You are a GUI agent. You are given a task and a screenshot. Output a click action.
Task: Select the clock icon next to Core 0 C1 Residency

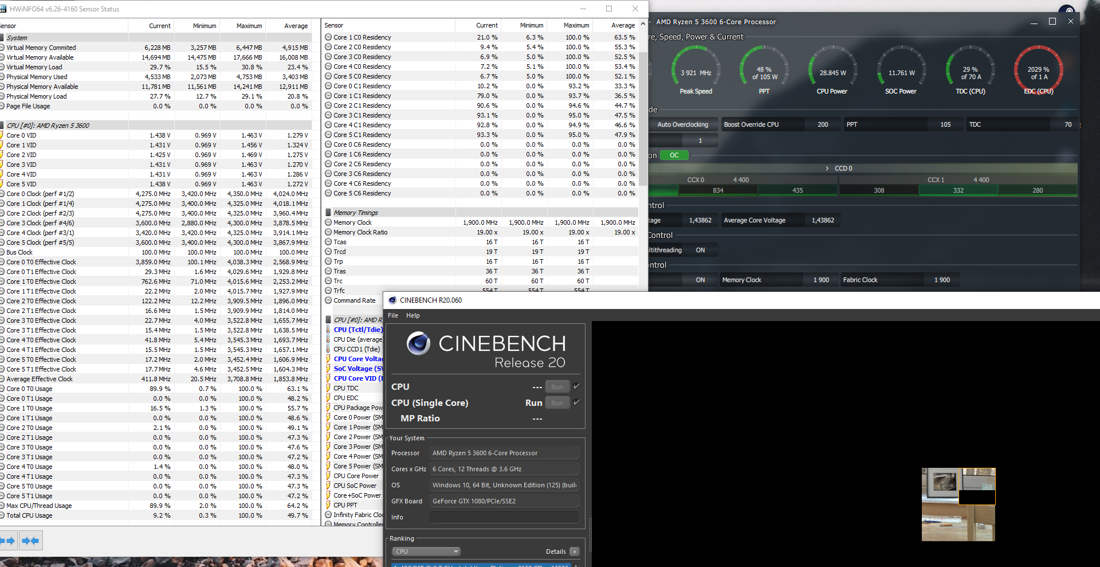[328, 86]
